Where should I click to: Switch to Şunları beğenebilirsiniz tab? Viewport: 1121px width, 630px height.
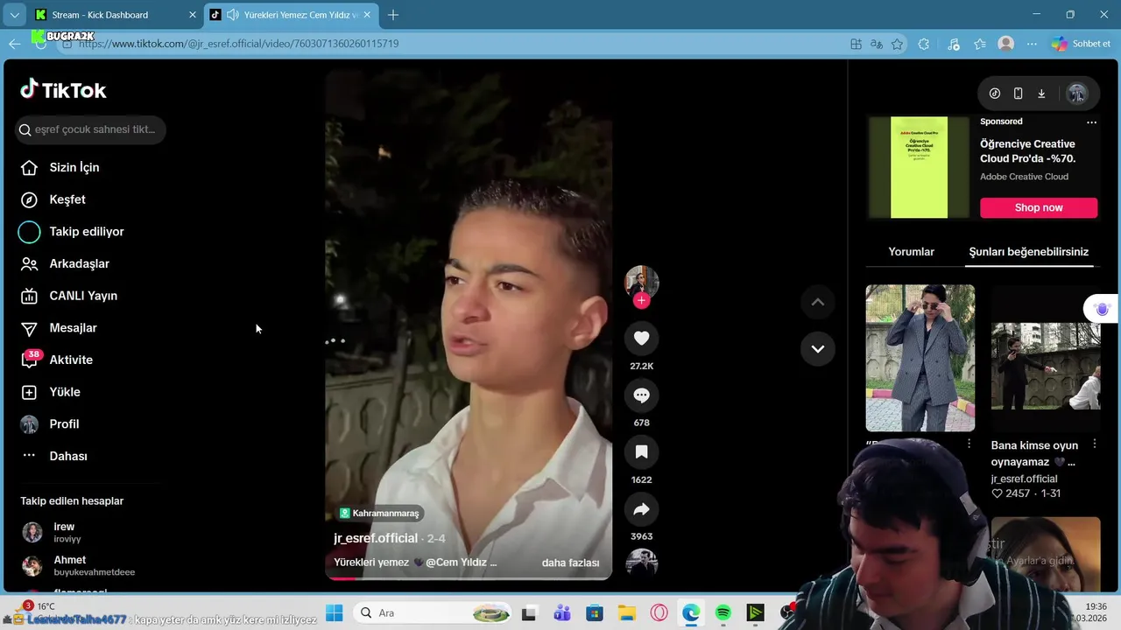coord(1028,252)
